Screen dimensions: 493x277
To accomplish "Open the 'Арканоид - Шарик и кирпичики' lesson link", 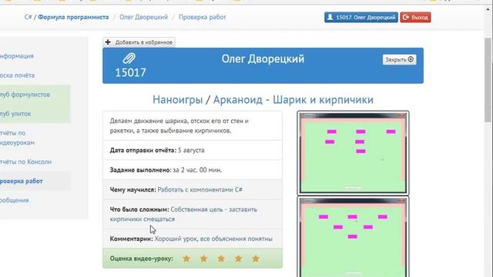I will click(x=293, y=100).
